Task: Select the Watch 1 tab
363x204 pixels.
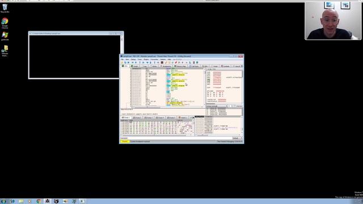Action: coord(183,117)
